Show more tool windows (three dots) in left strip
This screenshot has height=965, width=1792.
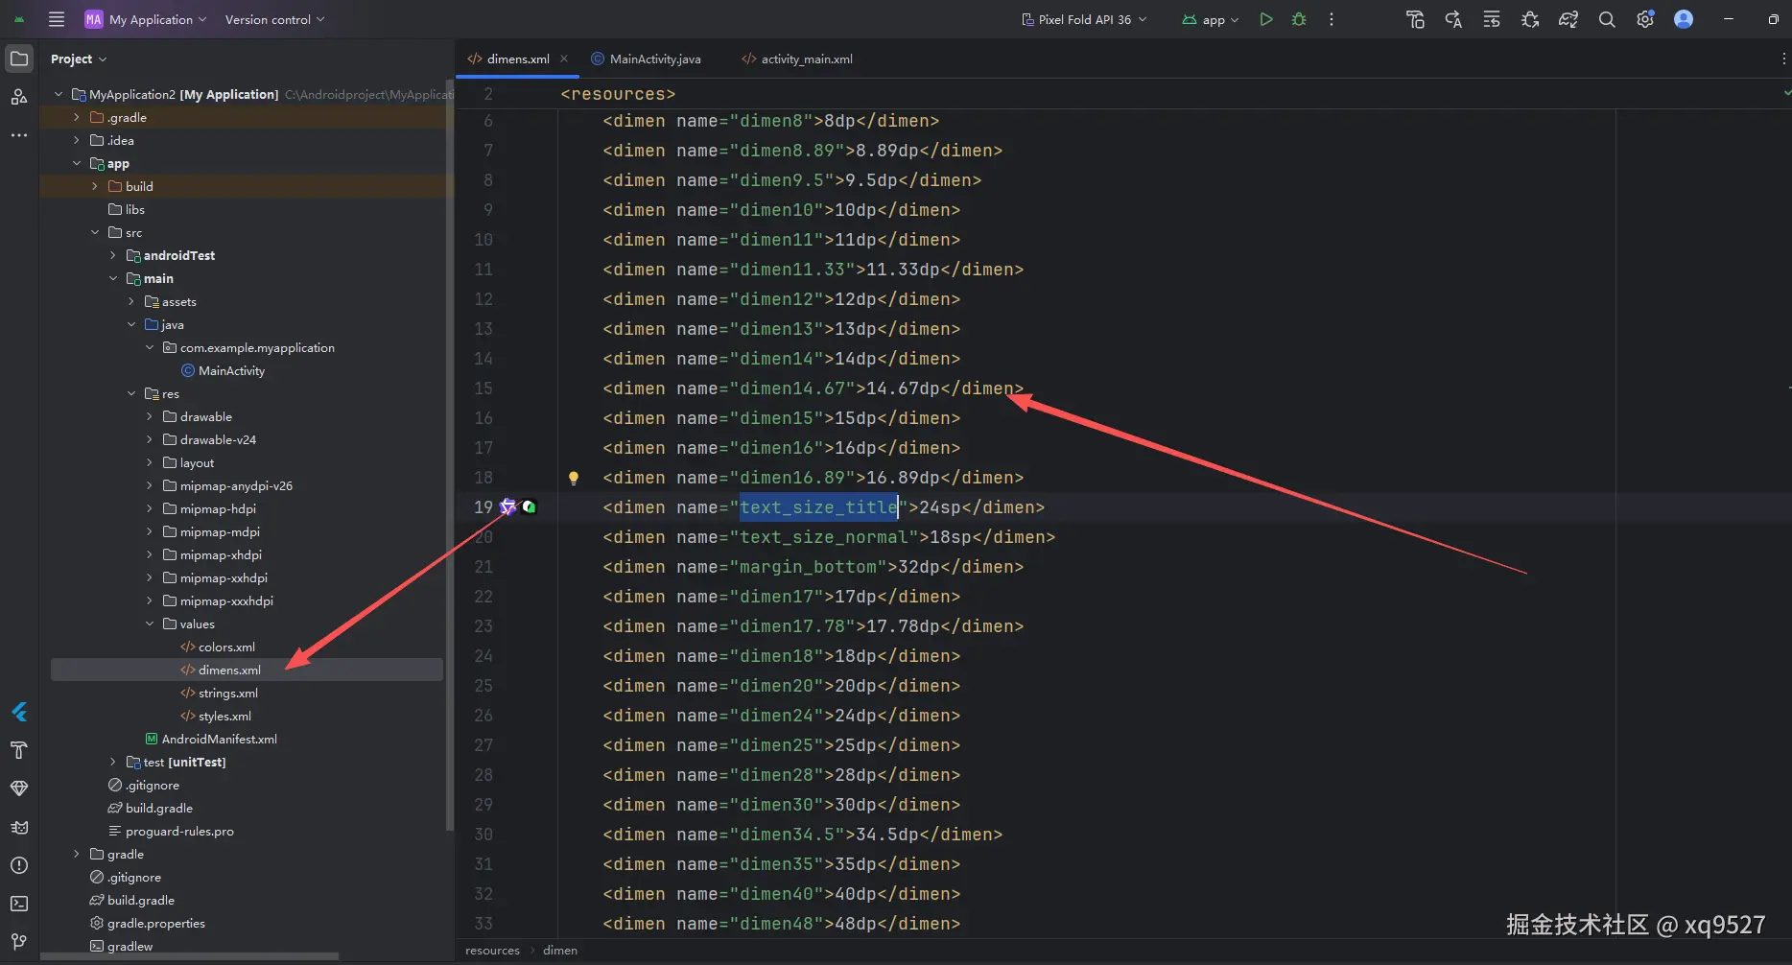tap(19, 135)
